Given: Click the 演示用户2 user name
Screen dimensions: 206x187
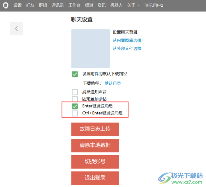Looking at the screenshot, I should pyautogui.click(x=154, y=5).
